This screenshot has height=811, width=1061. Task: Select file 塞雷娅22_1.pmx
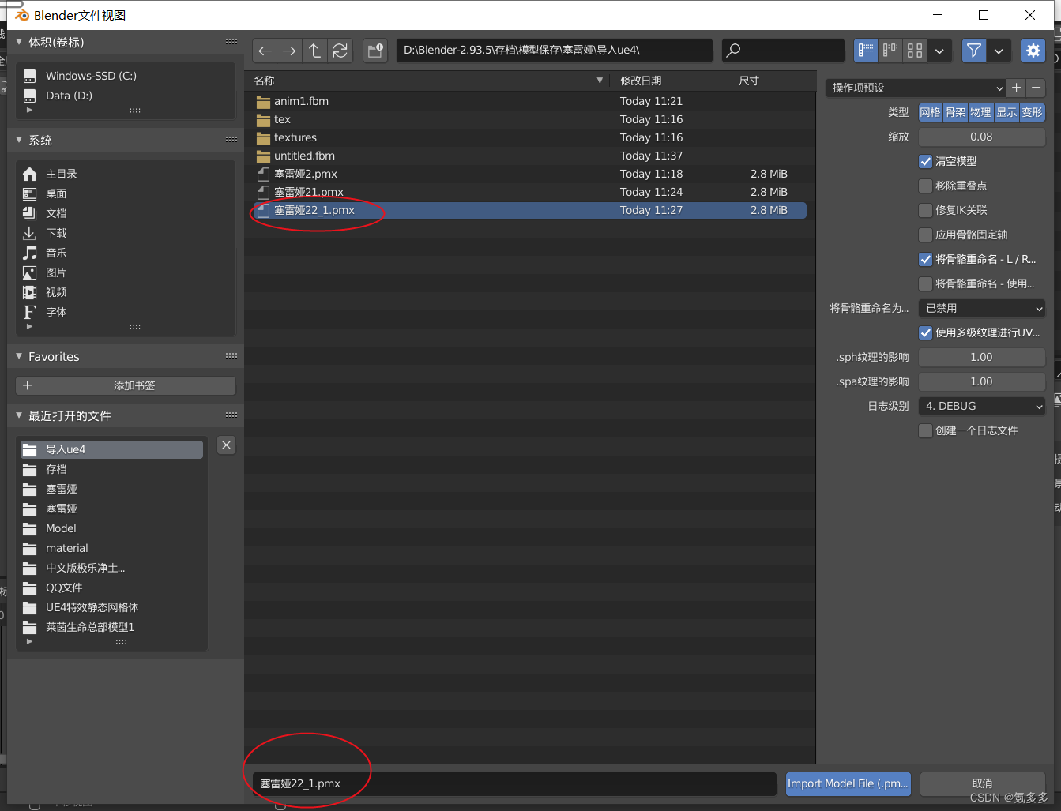click(x=529, y=210)
